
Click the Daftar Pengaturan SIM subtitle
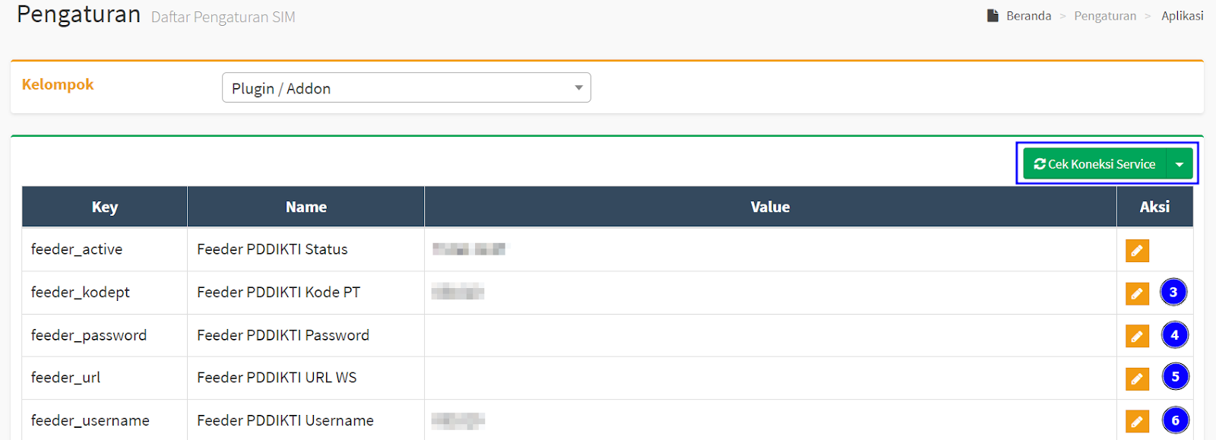223,17
